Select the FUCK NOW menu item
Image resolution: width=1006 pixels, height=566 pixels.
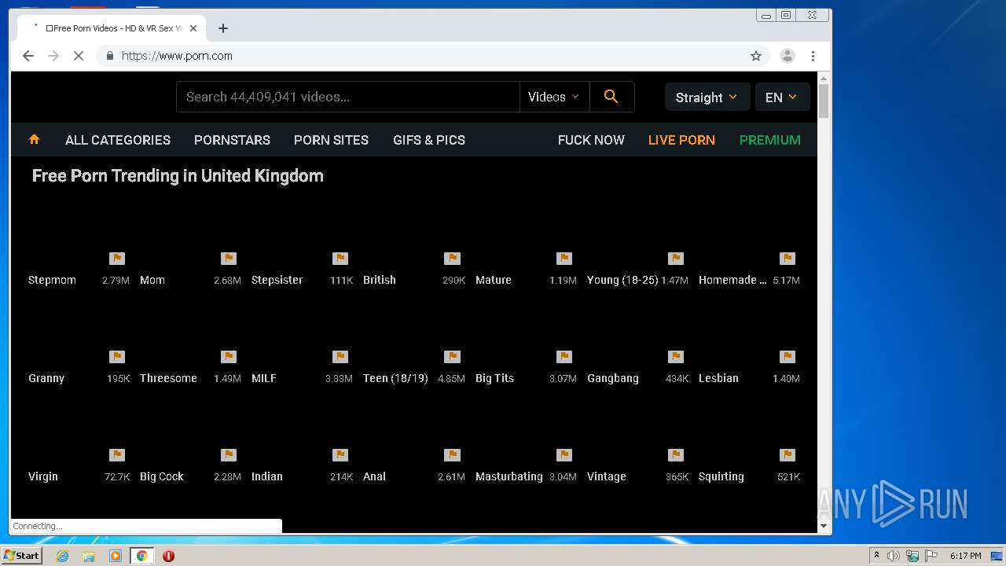click(591, 140)
